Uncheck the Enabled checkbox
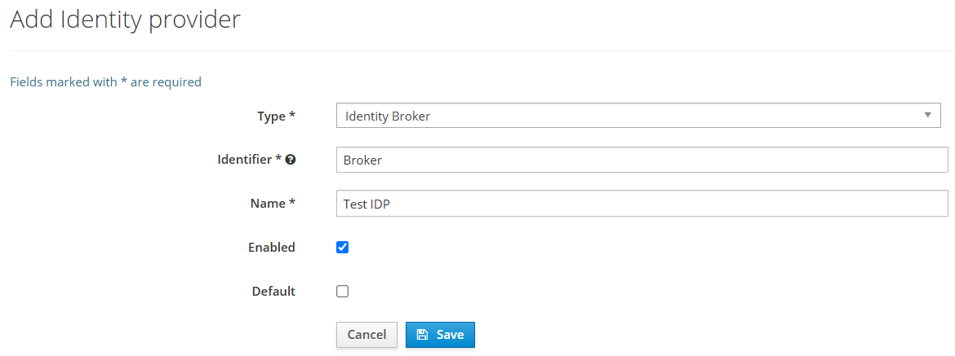 (x=343, y=247)
